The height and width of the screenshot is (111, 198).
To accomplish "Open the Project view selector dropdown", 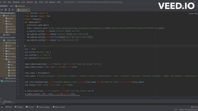I will tap(2, 10).
